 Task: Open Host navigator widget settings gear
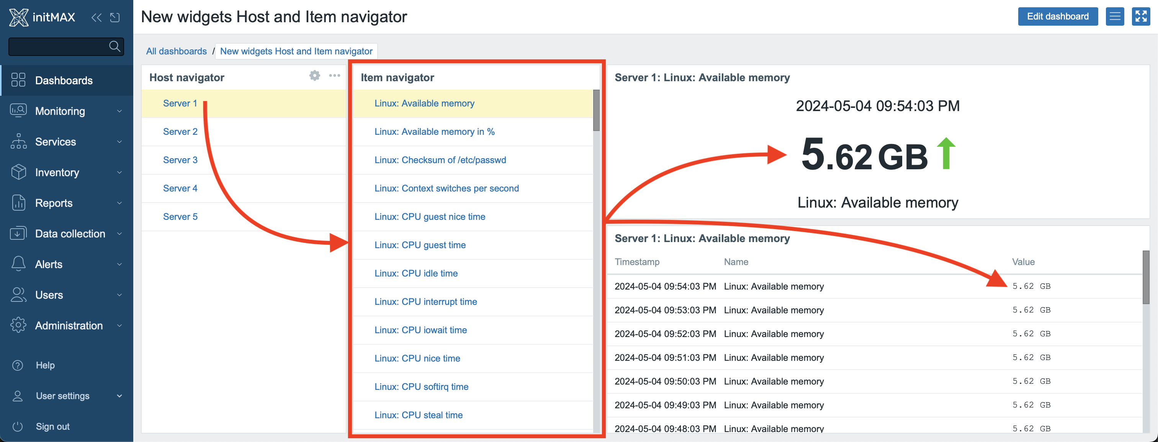pos(315,75)
